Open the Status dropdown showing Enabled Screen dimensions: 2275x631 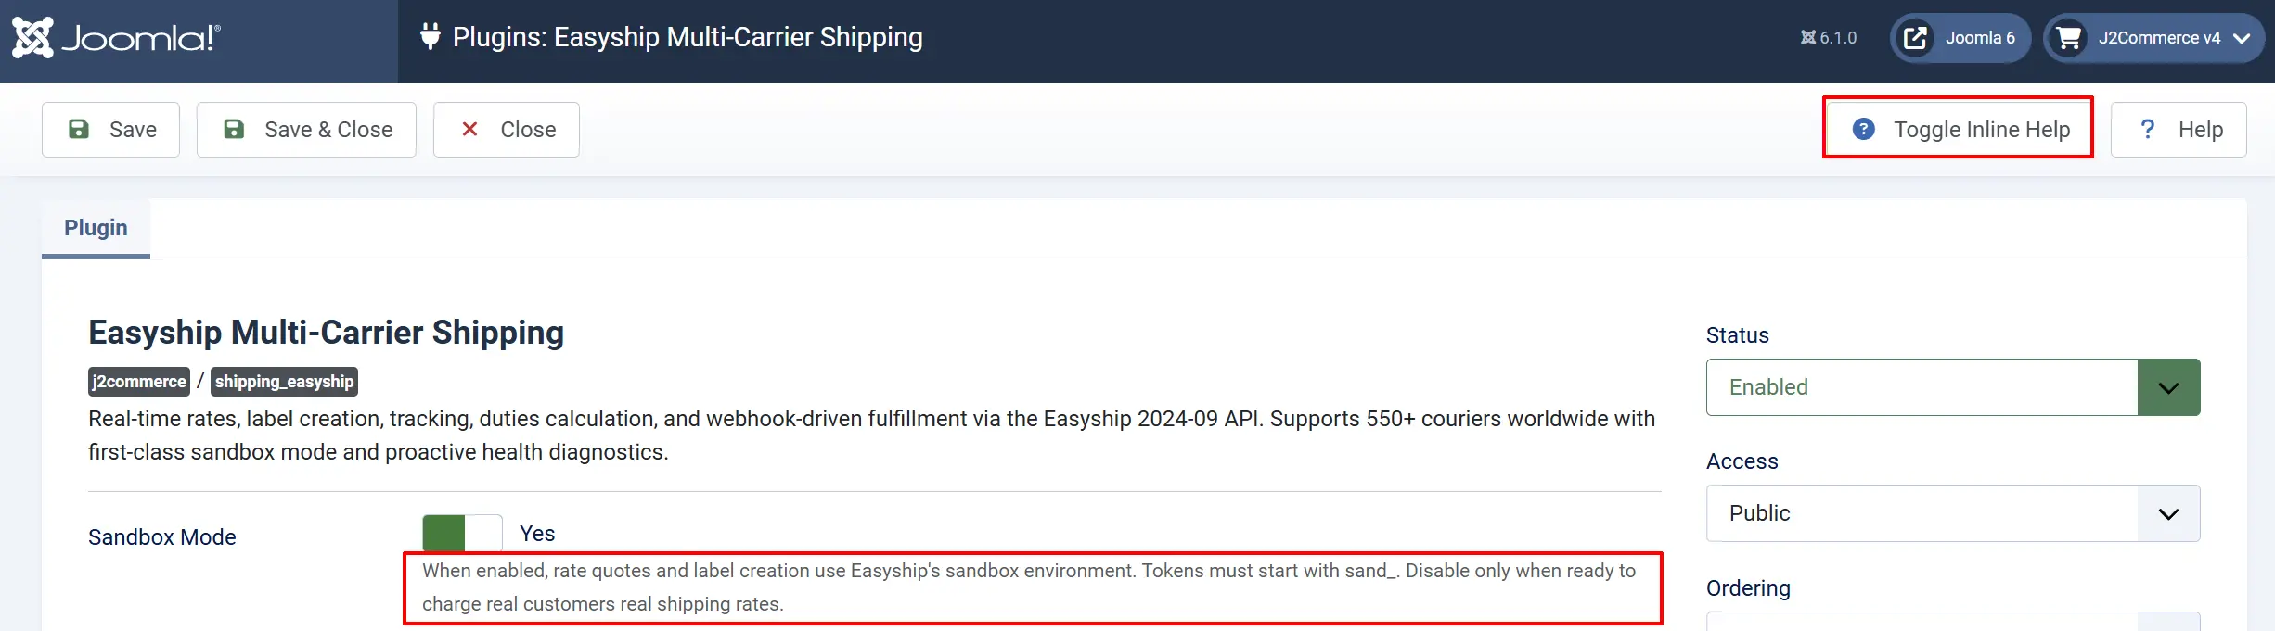pyautogui.click(x=1953, y=387)
